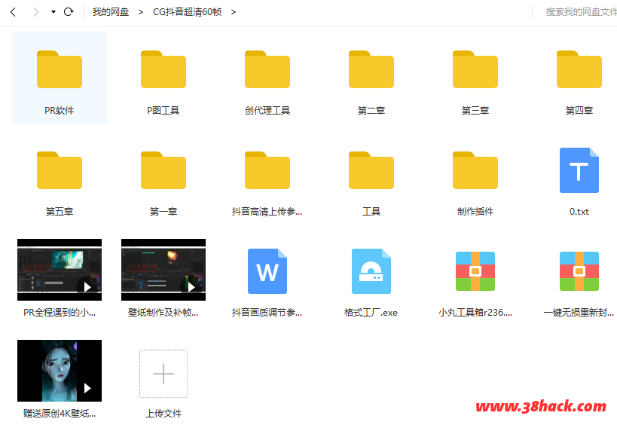Open PR全程遇到的小... video thumbnail
This screenshot has height=425, width=617.
point(60,270)
